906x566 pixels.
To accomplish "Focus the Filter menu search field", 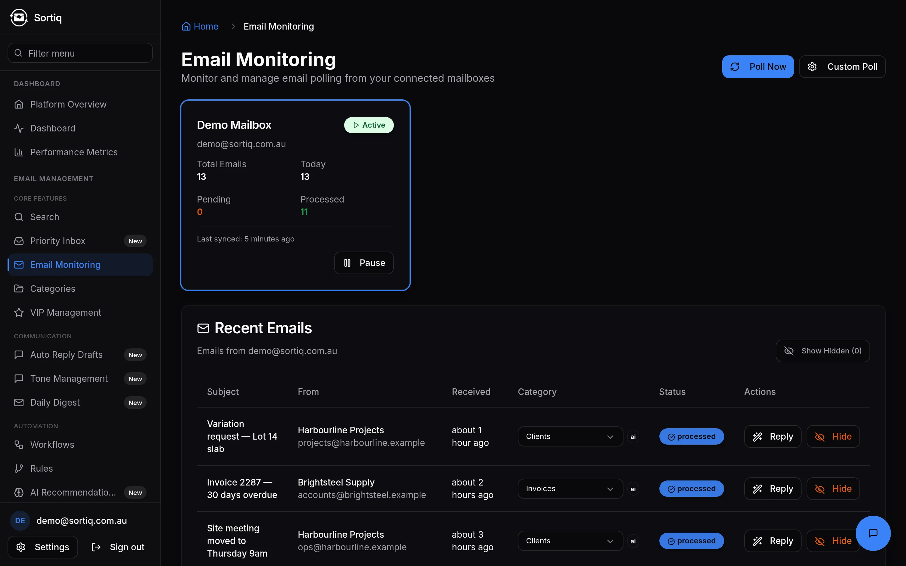I will [x=80, y=53].
